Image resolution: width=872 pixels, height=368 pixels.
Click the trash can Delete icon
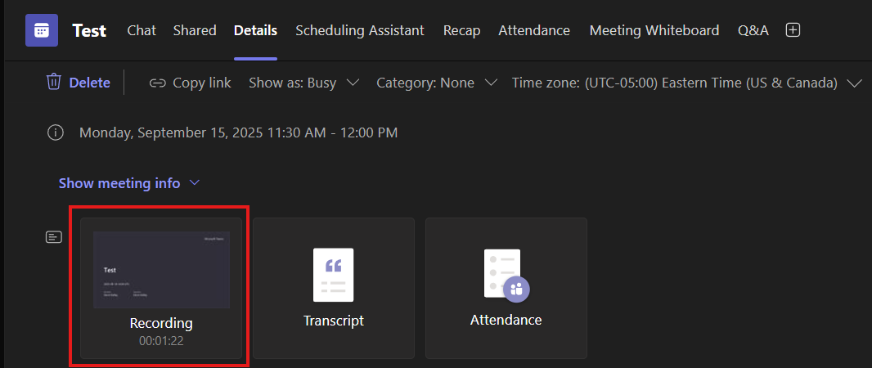point(54,82)
